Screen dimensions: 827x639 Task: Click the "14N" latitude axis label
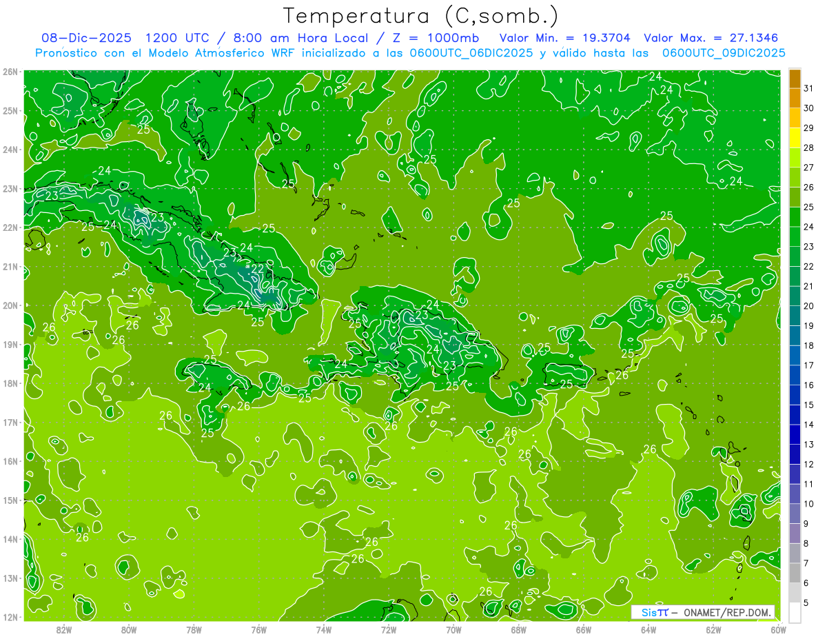[10, 539]
